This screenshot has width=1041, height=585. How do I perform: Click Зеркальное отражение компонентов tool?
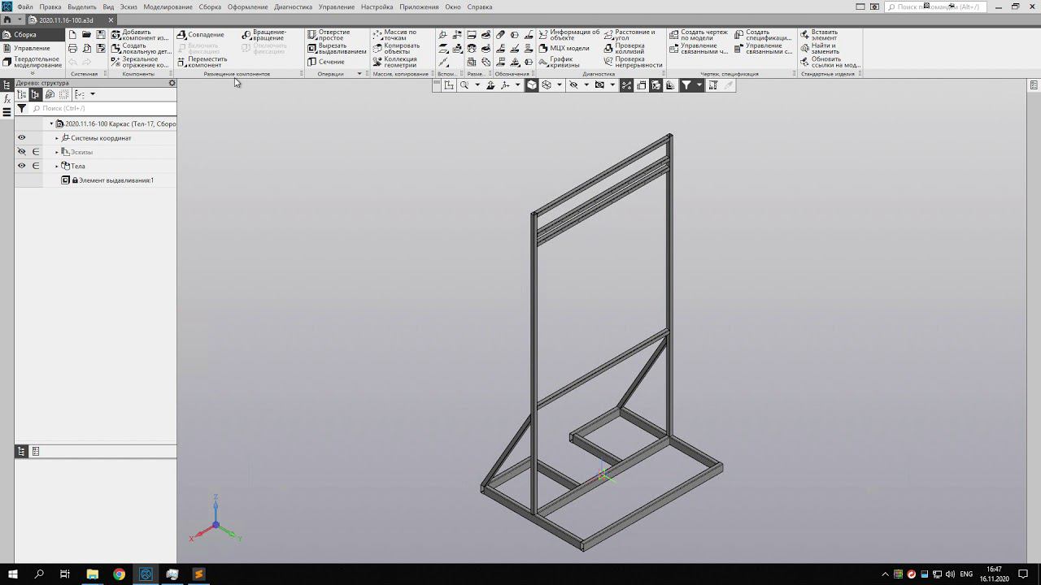140,62
